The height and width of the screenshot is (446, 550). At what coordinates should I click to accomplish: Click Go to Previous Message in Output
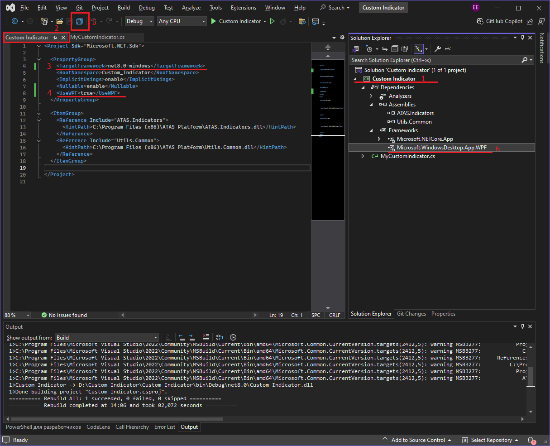182,337
